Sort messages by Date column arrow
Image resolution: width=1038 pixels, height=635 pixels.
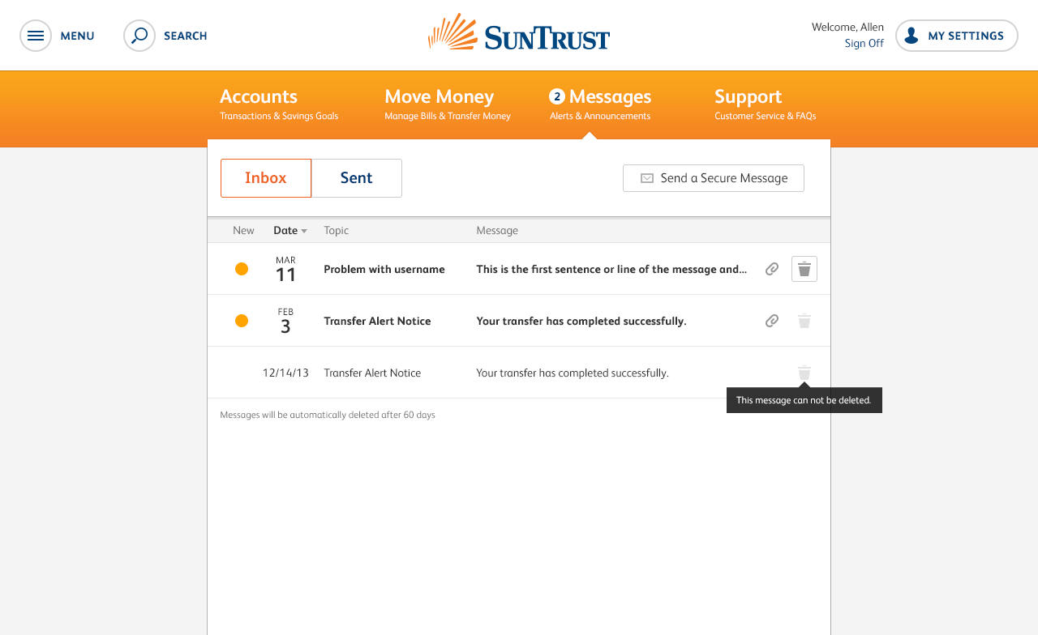304,231
